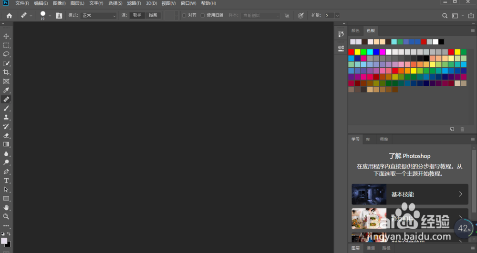Screen dimensions: 477x253
Task: Open the 基本技能 tutorial card
Action: coord(410,194)
